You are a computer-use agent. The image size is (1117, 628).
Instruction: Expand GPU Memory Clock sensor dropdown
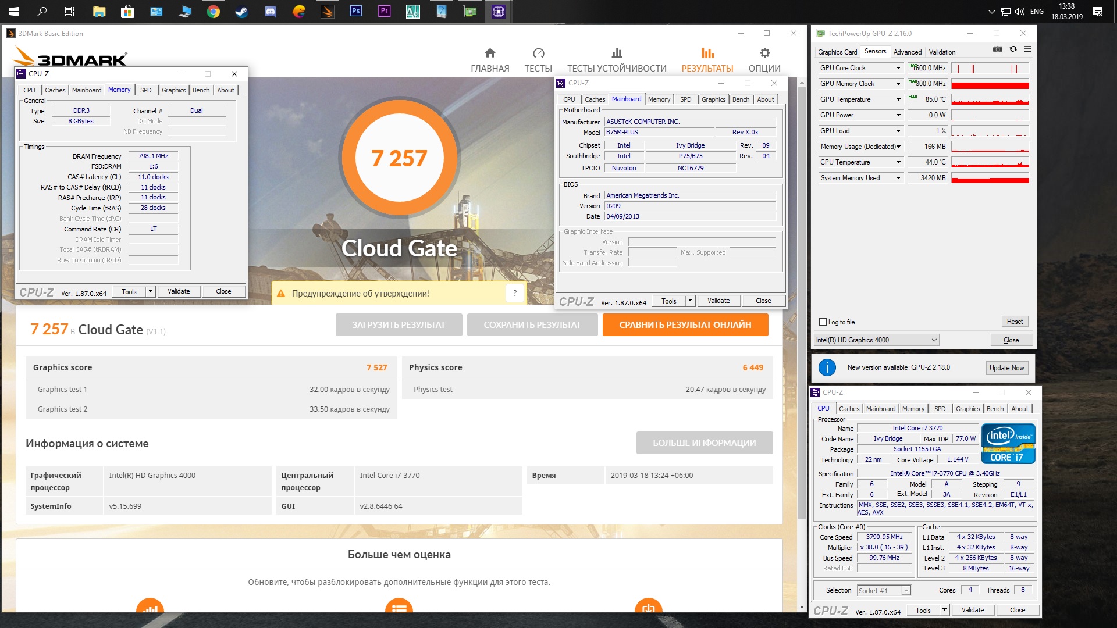point(898,84)
